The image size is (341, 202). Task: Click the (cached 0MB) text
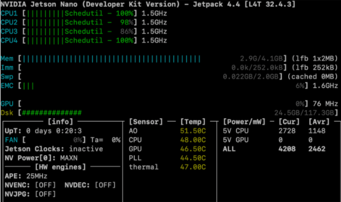[313, 77]
